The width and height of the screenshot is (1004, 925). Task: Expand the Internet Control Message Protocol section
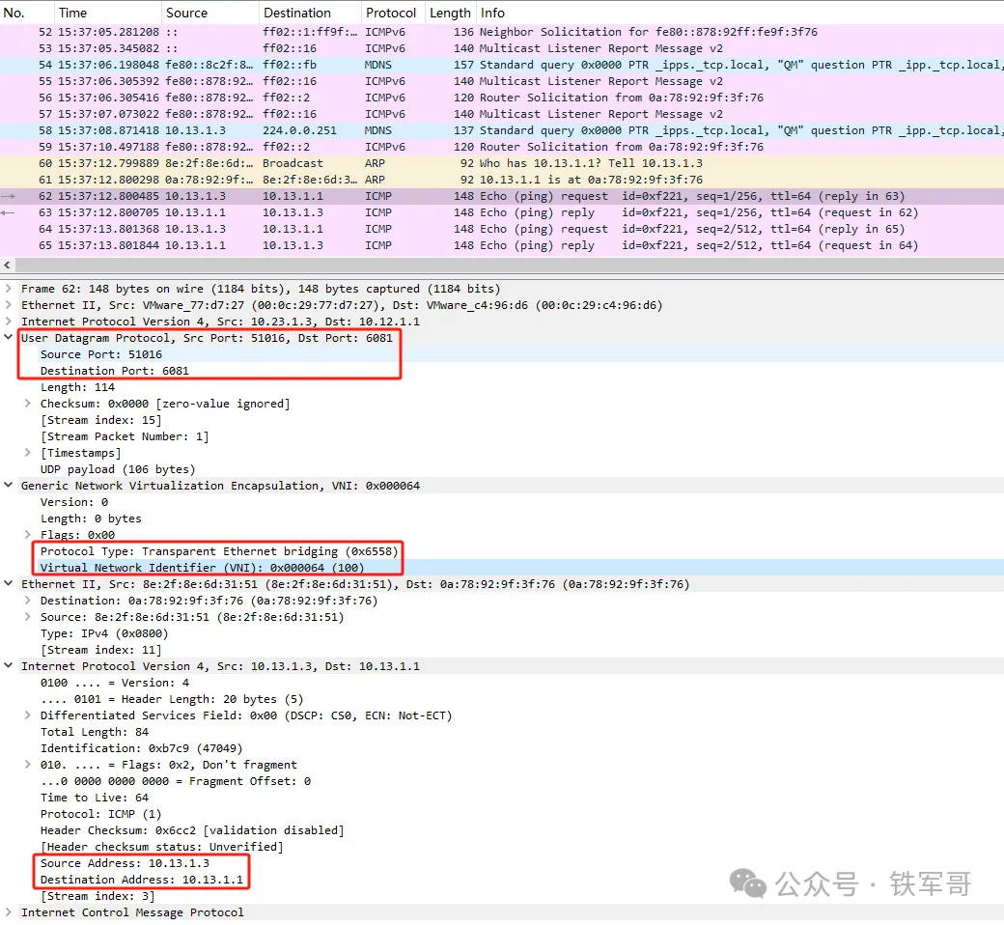pyautogui.click(x=10, y=912)
